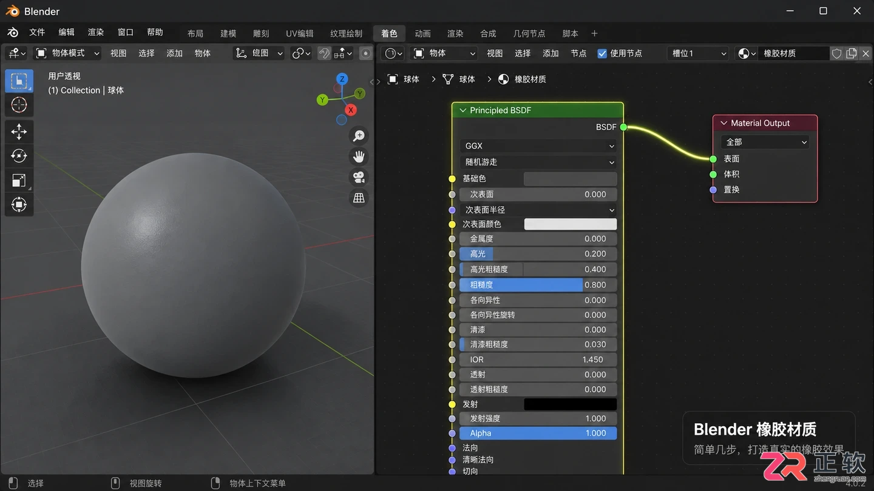The height and width of the screenshot is (491, 874).
Task: Click the blue Z axis gizmo
Action: [342, 79]
